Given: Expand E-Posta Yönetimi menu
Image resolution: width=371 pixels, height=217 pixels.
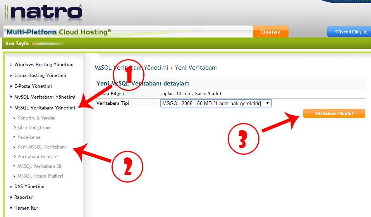Looking at the screenshot, I should 33,86.
